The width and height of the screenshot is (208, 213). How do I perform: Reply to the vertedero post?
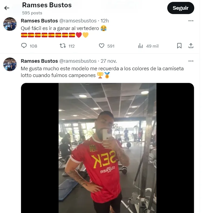click(x=24, y=46)
